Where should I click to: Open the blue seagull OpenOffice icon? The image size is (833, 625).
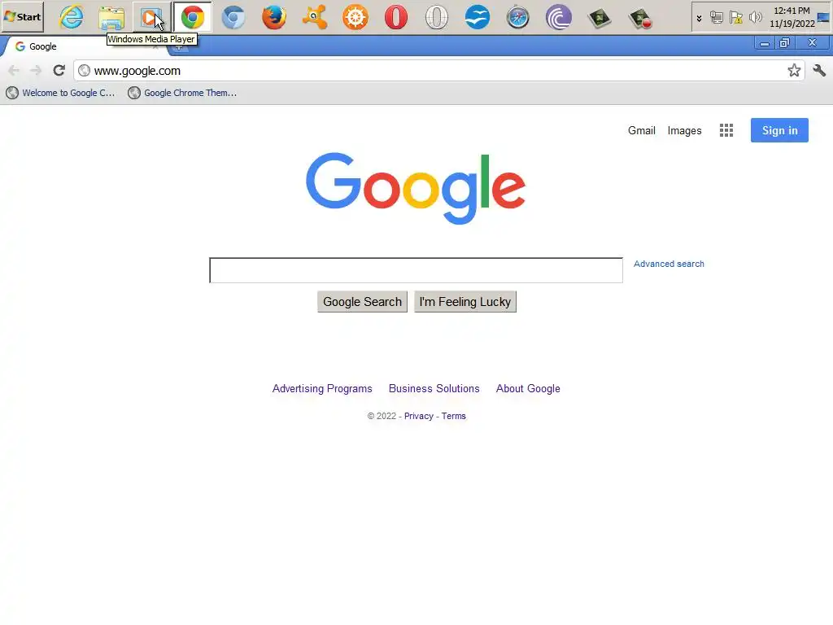477,18
